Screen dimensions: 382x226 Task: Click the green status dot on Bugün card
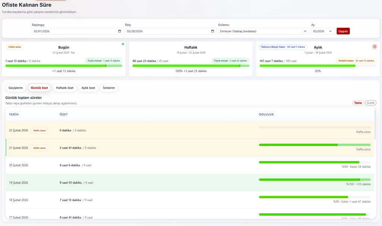(123, 44)
